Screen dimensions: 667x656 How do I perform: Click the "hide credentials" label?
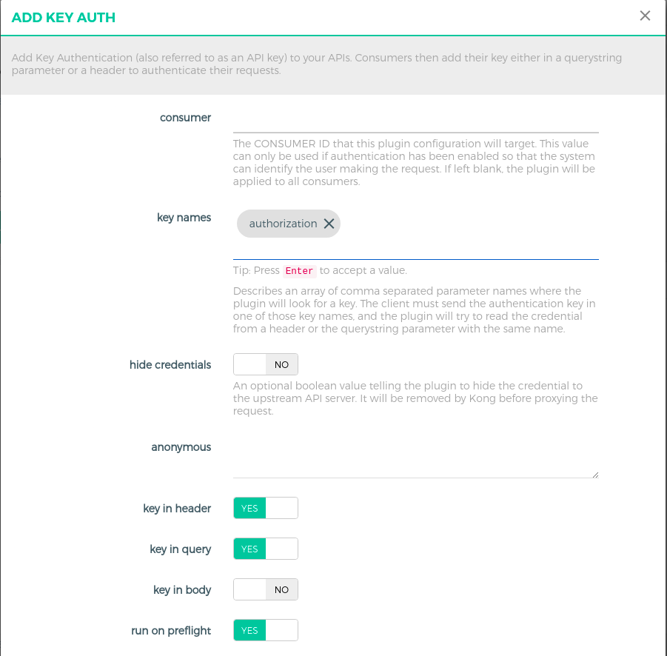[170, 365]
